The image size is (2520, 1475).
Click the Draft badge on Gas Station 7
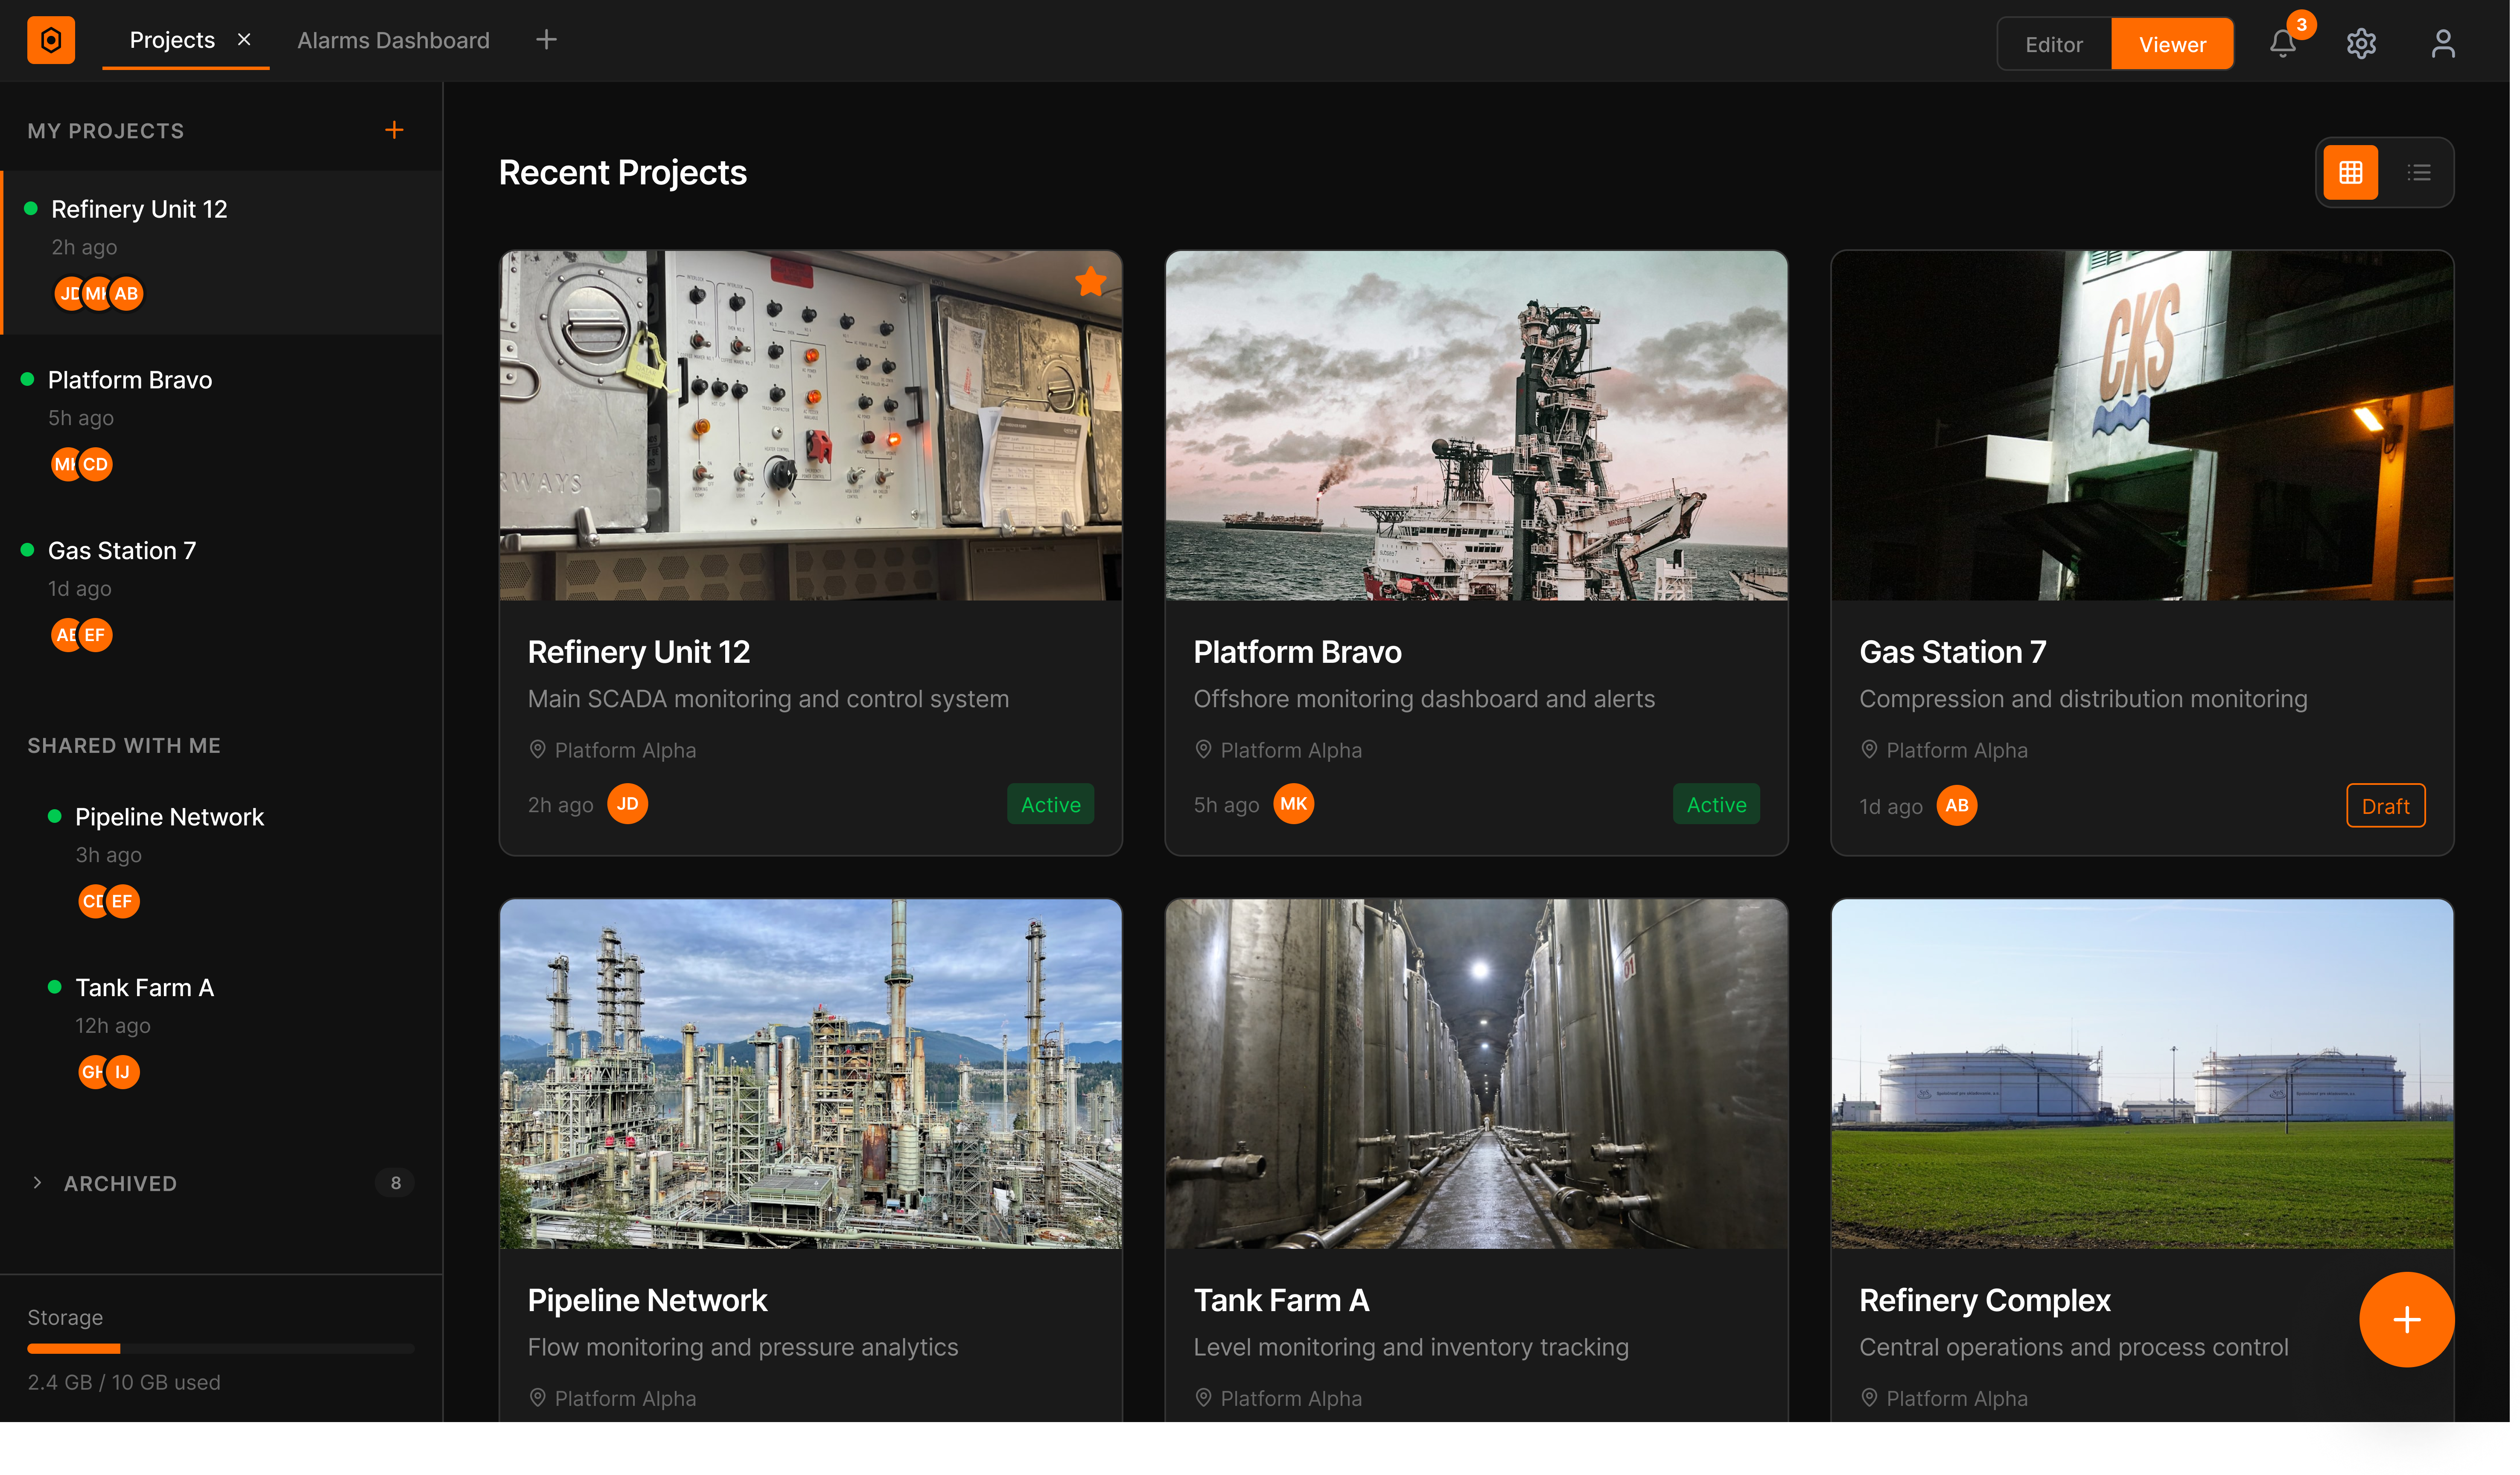(2385, 806)
